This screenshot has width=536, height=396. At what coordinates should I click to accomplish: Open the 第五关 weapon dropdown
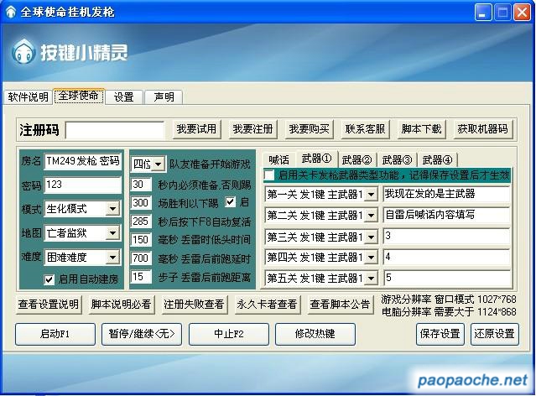pos(321,279)
